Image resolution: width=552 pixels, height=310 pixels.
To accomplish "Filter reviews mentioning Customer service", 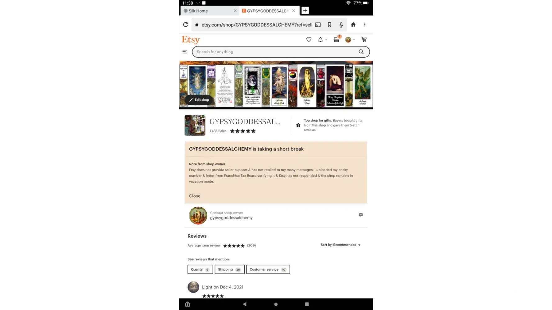I will pos(268,269).
